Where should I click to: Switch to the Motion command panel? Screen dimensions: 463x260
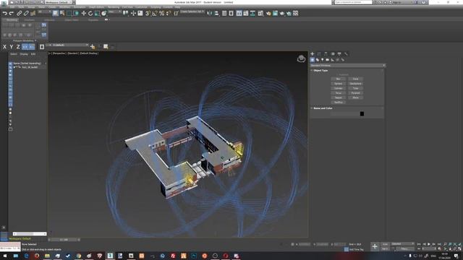333,54
